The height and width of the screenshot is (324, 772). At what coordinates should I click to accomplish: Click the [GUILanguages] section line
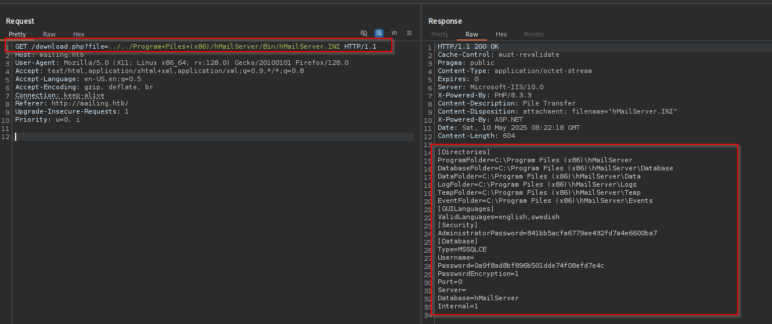coord(466,209)
